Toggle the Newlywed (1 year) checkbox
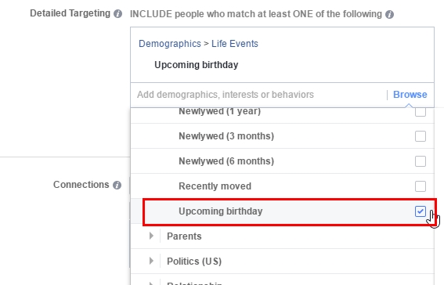This screenshot has height=285, width=444. [x=421, y=112]
